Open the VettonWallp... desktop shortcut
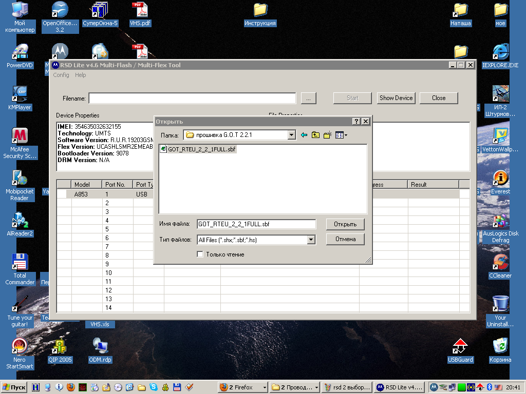 coord(500,141)
